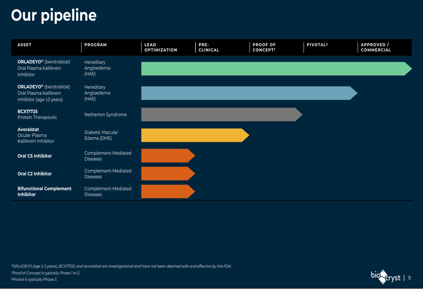Select the Avoralstat asset name

click(x=28, y=130)
